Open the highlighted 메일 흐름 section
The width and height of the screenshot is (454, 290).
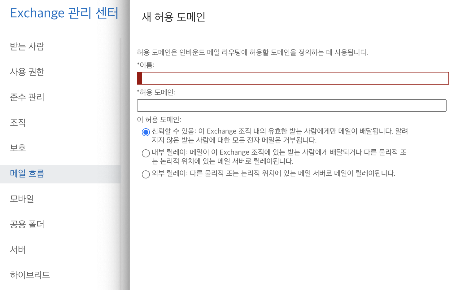click(x=27, y=174)
